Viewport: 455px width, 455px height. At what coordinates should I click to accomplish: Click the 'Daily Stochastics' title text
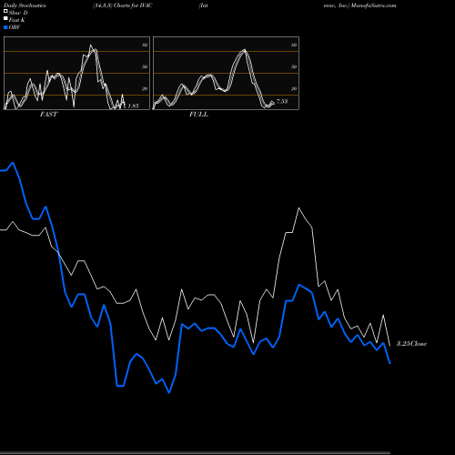pyautogui.click(x=25, y=5)
